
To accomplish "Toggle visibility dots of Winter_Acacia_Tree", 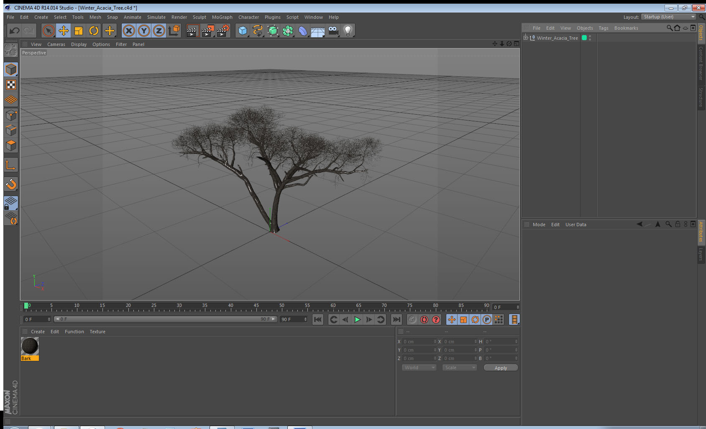I will (x=590, y=38).
